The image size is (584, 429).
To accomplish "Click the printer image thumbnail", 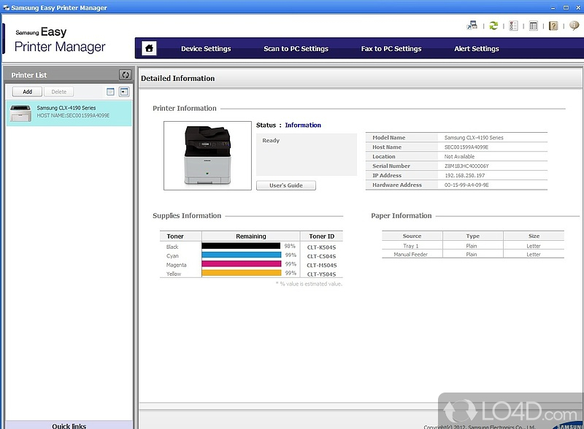I will coord(207,155).
